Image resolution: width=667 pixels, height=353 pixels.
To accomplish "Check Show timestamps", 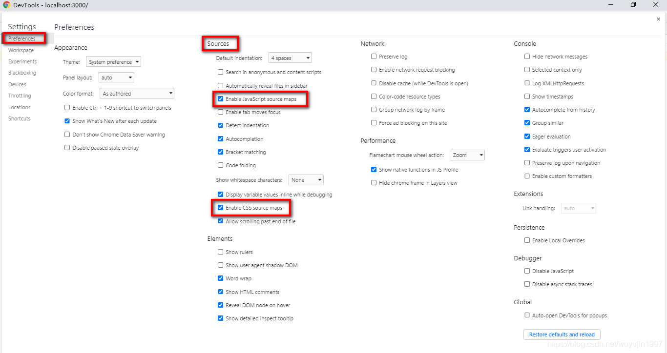I will tap(527, 97).
